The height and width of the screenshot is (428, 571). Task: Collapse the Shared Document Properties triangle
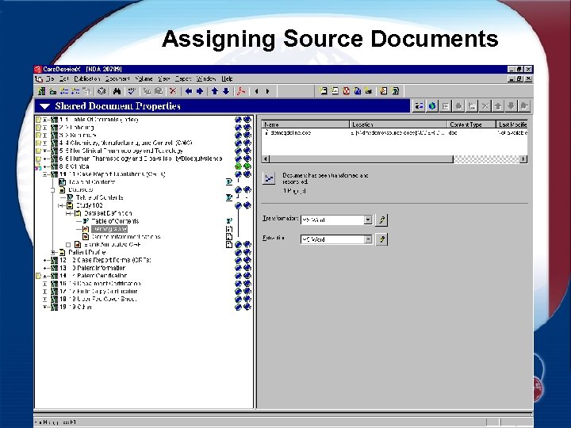click(x=44, y=106)
